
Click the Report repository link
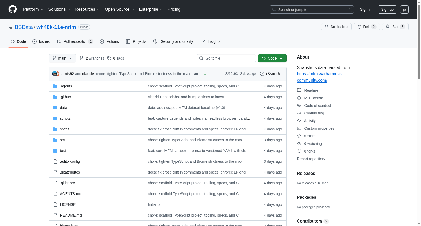[x=311, y=159]
